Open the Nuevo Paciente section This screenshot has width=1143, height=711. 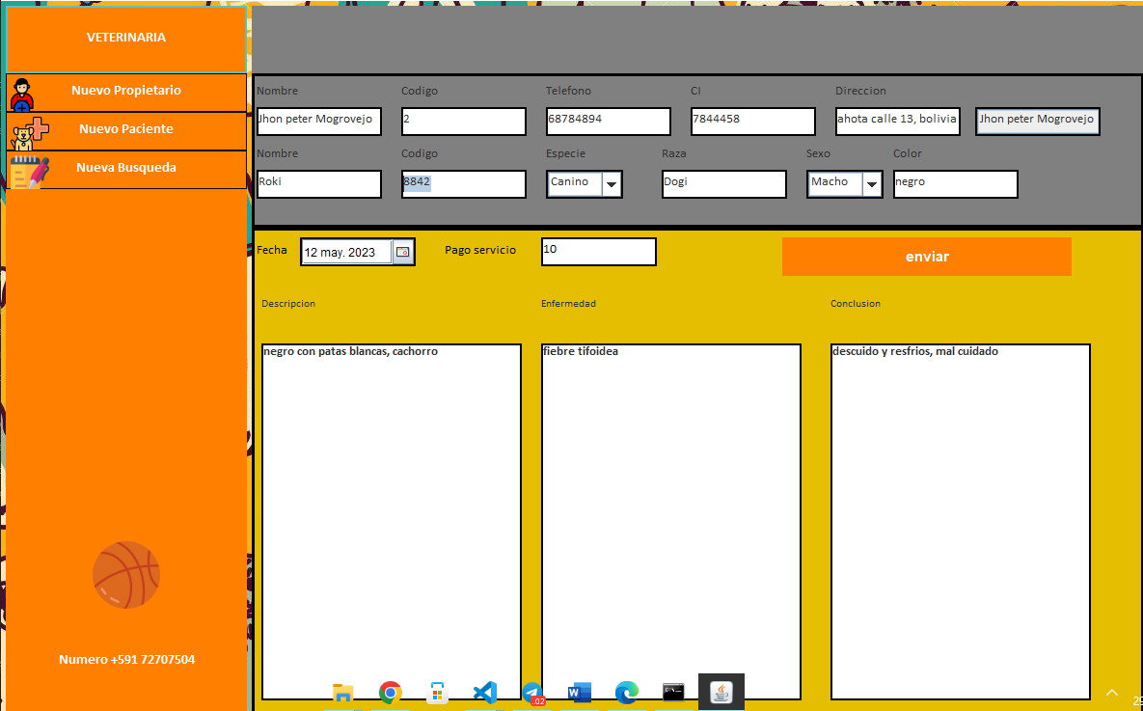[126, 131]
